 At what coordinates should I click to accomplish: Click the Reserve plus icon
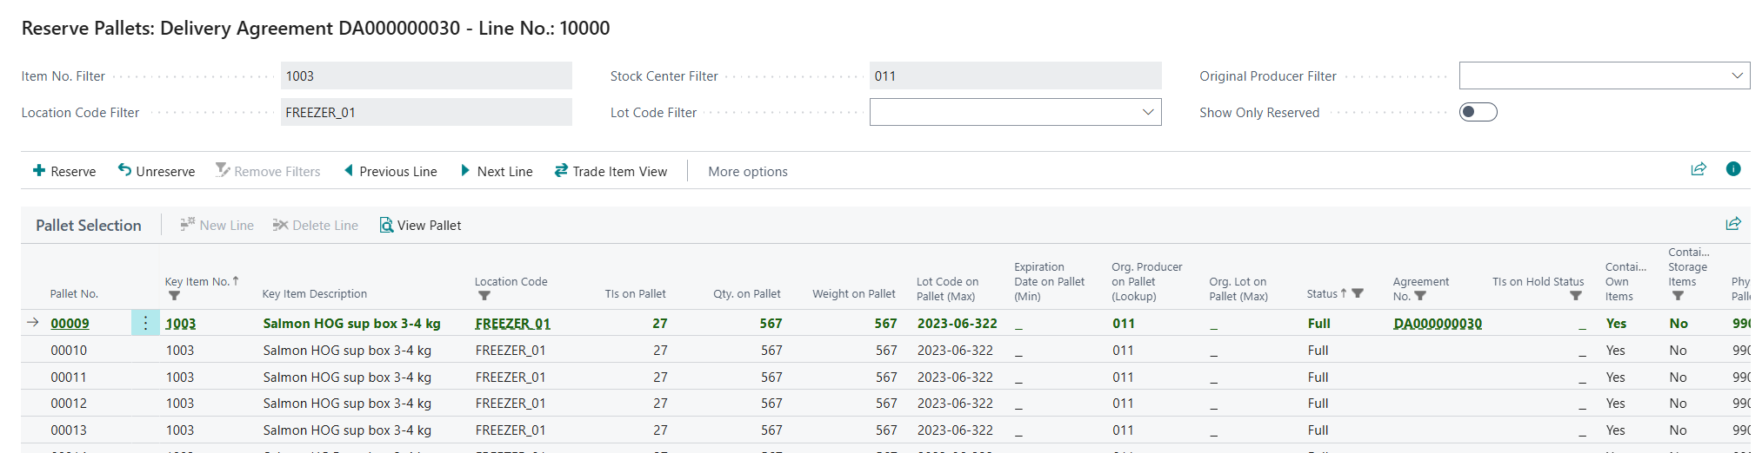point(39,171)
